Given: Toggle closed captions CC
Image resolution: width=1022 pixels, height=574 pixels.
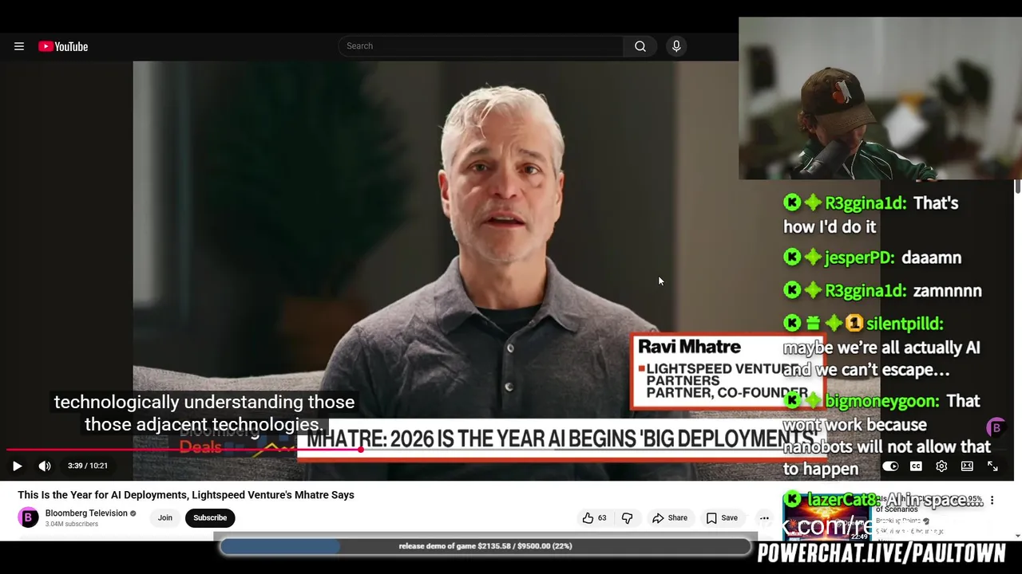Looking at the screenshot, I should [916, 466].
